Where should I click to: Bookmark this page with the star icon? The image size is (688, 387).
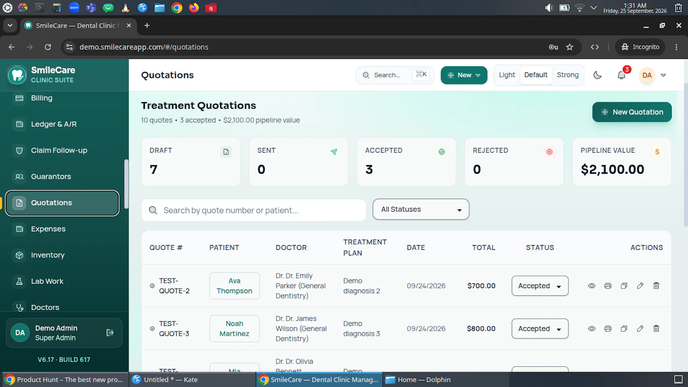[x=570, y=47]
